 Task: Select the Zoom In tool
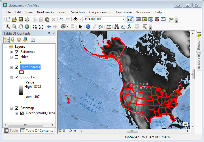8,27
